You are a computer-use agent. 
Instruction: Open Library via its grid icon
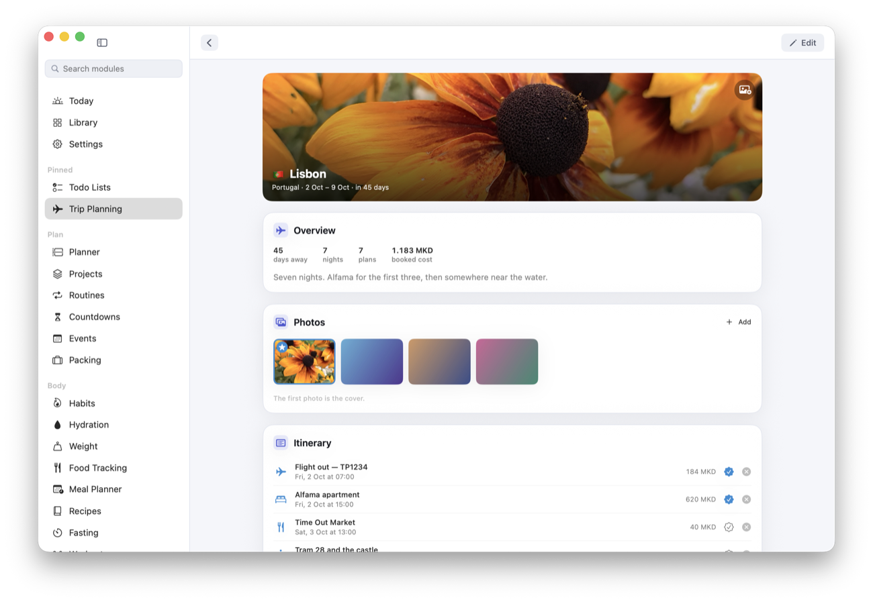click(58, 122)
